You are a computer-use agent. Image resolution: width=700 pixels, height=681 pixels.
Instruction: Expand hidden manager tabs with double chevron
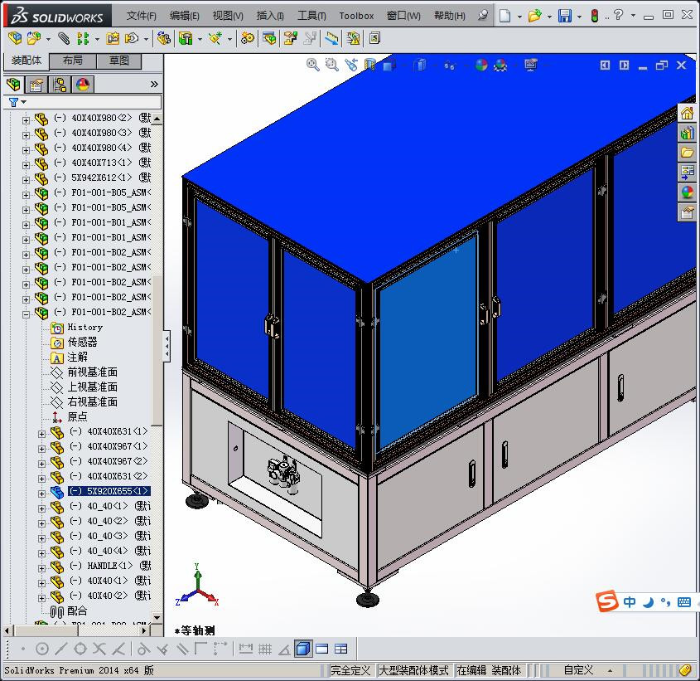point(154,84)
